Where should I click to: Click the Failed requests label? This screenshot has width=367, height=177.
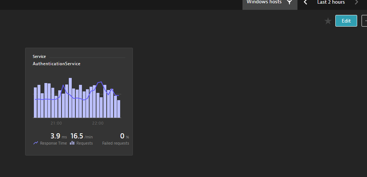tap(115, 143)
